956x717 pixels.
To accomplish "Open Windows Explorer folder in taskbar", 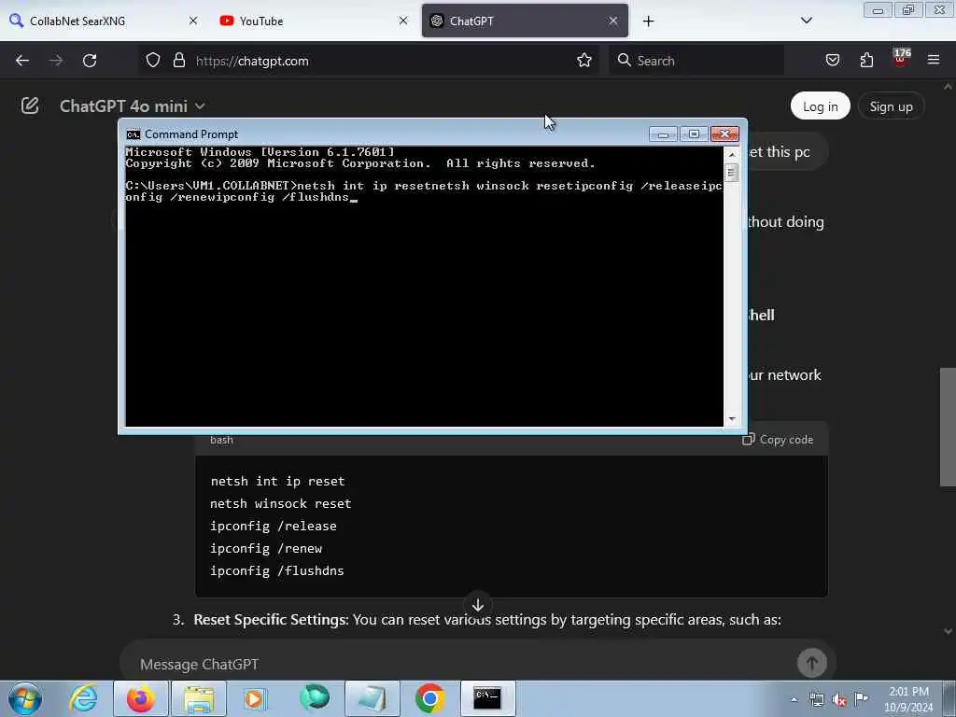I will pos(199,698).
